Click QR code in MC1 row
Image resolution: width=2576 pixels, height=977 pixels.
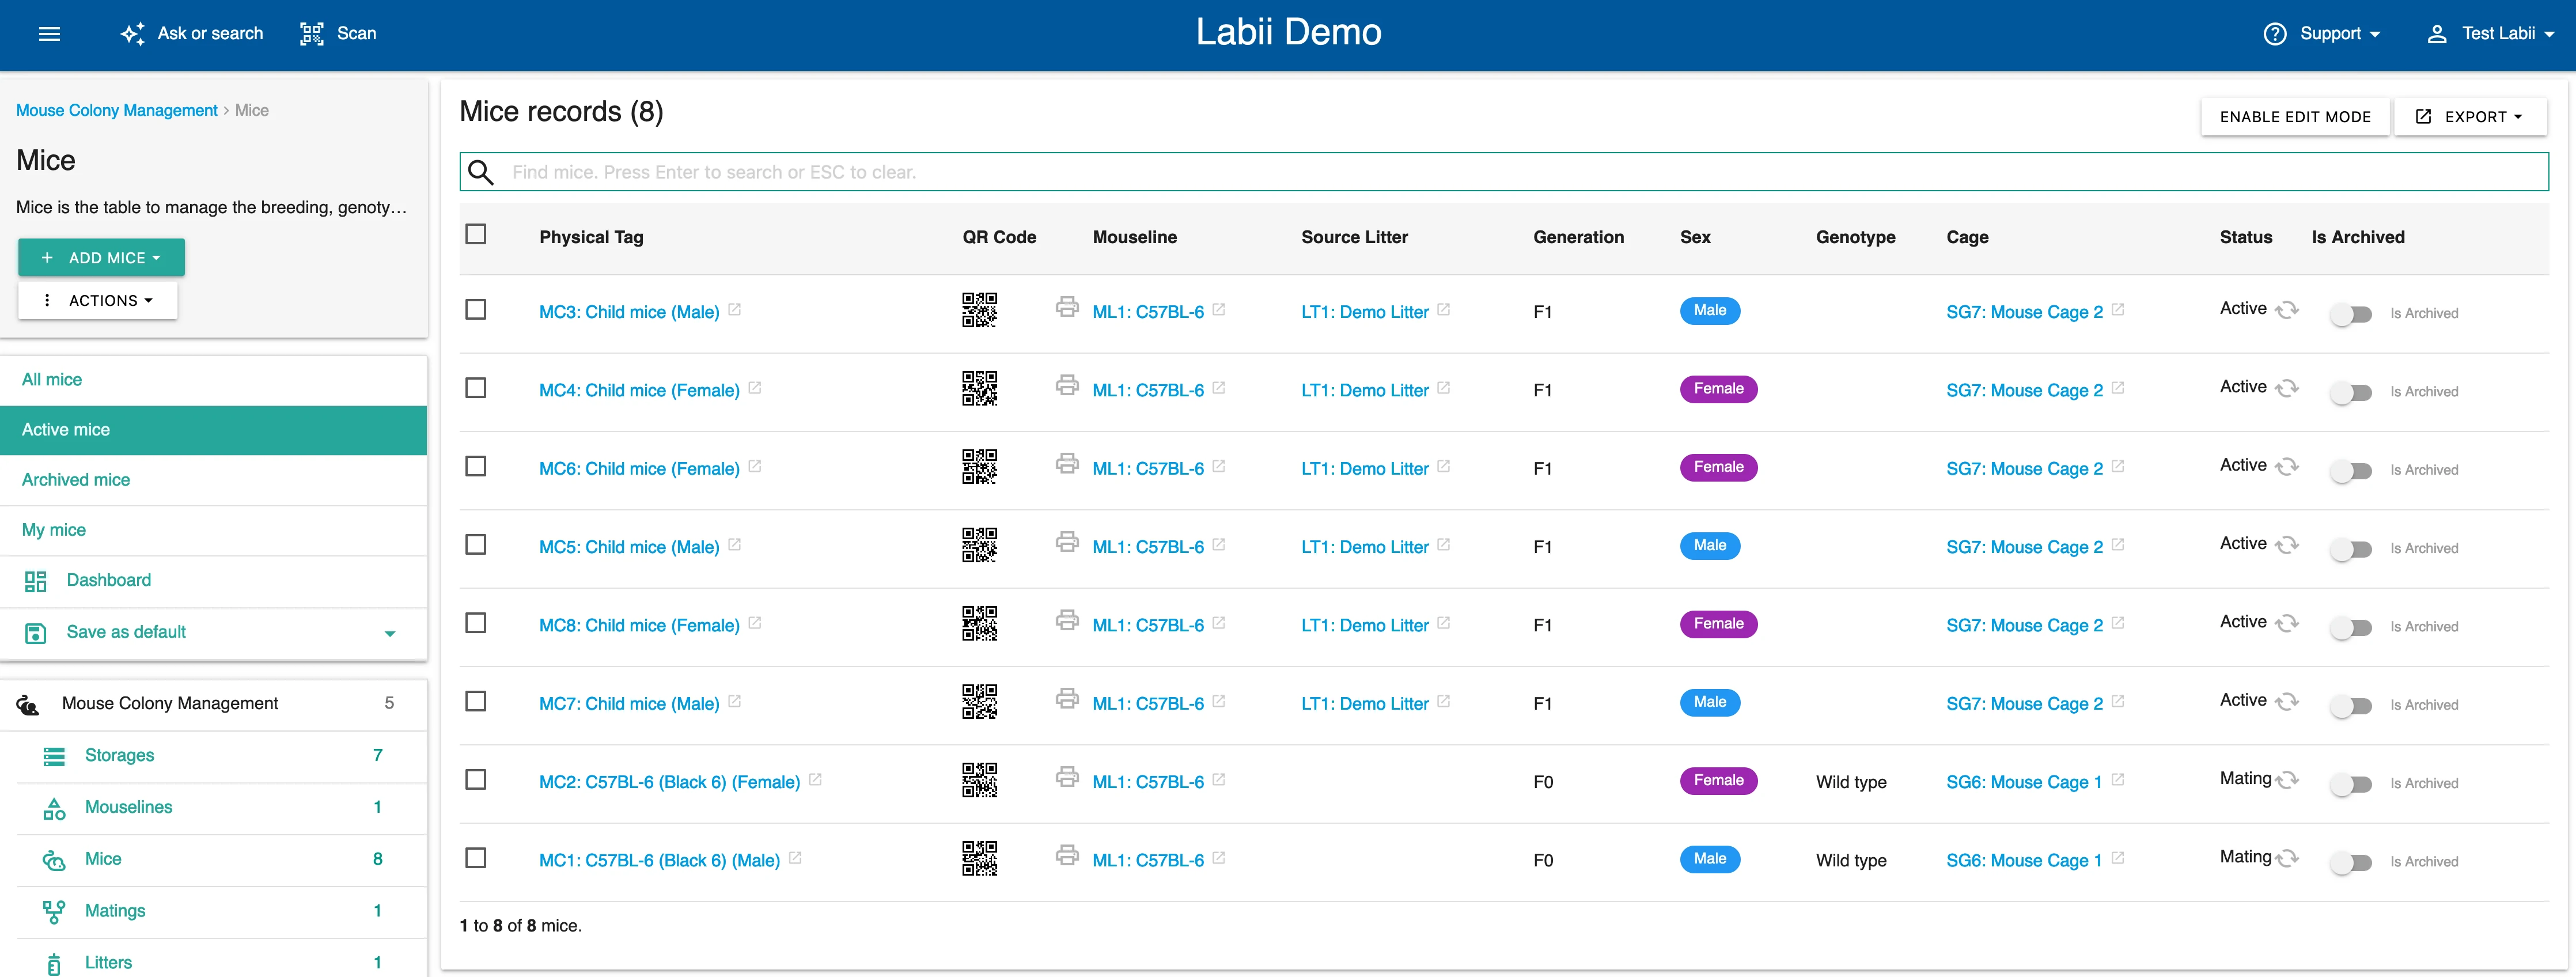tap(979, 858)
